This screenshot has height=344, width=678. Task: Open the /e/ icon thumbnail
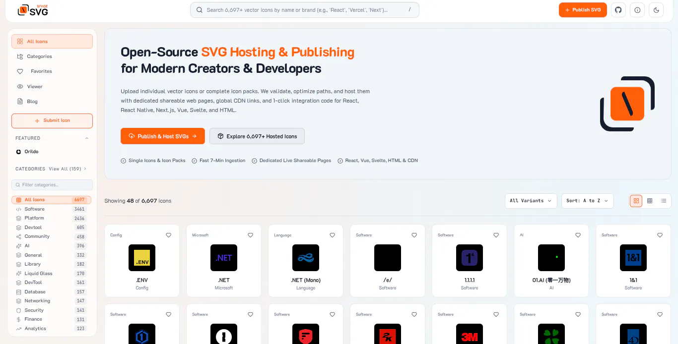click(x=388, y=258)
